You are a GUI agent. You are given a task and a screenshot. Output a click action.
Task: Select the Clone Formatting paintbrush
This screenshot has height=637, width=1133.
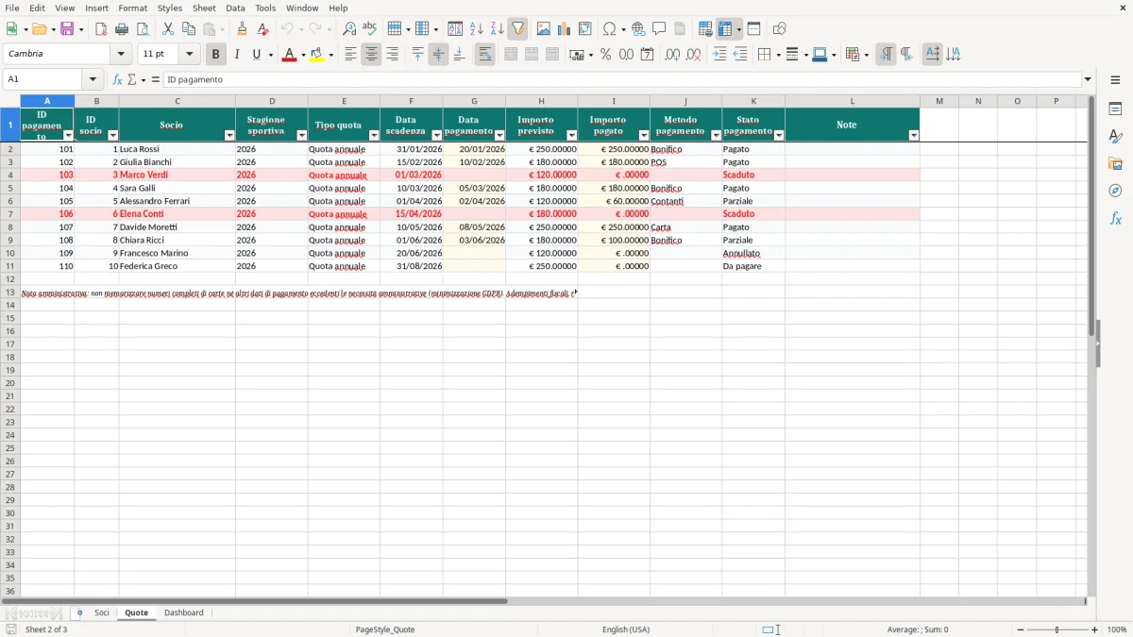tap(242, 29)
